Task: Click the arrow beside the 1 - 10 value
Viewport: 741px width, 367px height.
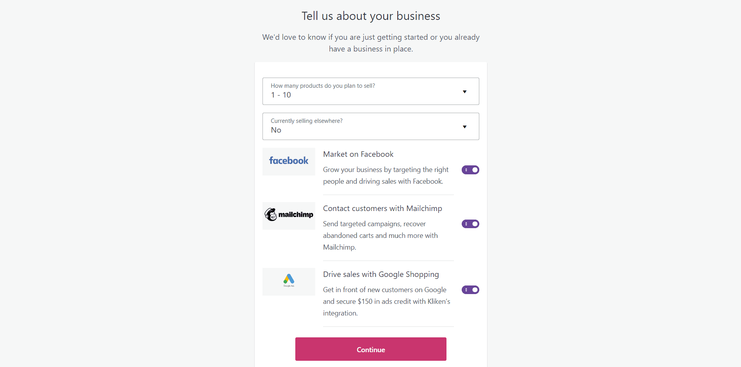Action: [464, 92]
